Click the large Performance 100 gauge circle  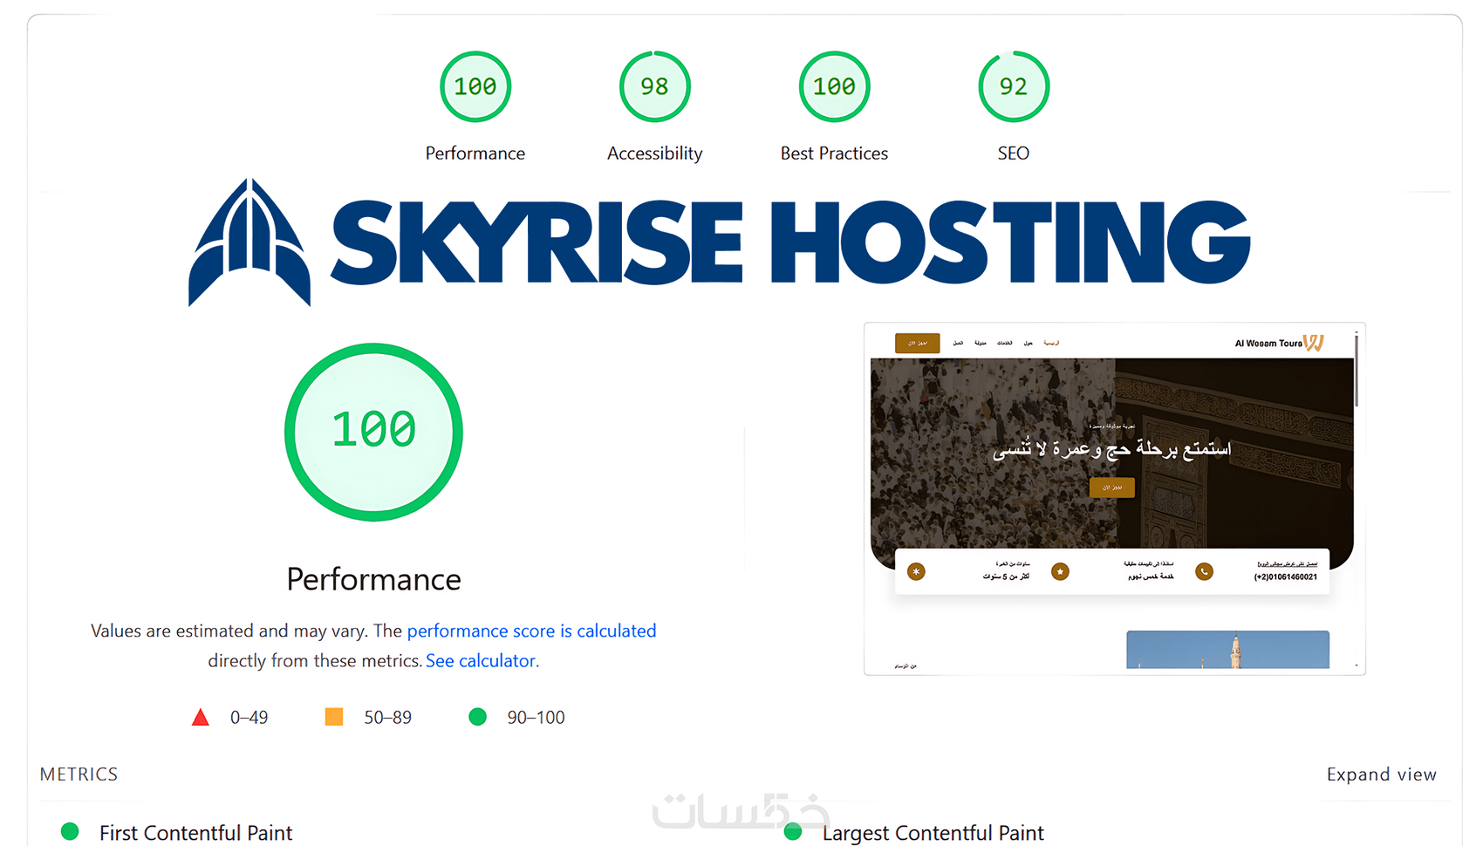[373, 432]
